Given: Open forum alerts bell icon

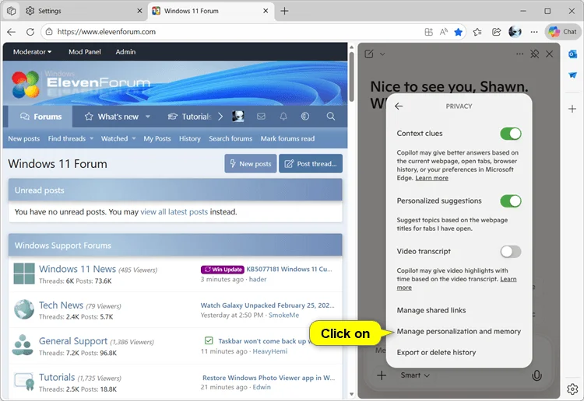Looking at the screenshot, I should [283, 117].
